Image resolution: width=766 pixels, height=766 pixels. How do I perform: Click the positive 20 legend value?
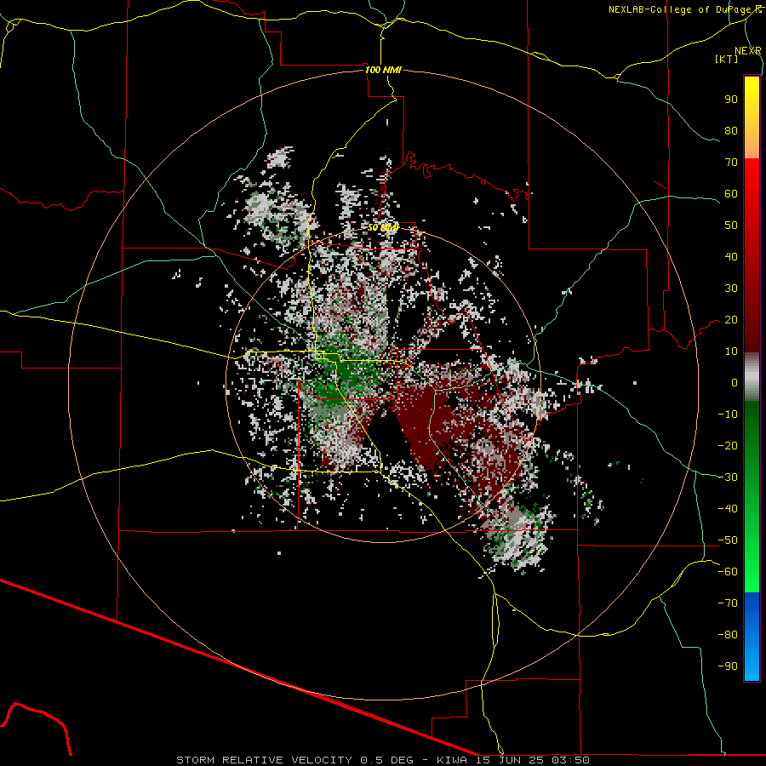[731, 319]
